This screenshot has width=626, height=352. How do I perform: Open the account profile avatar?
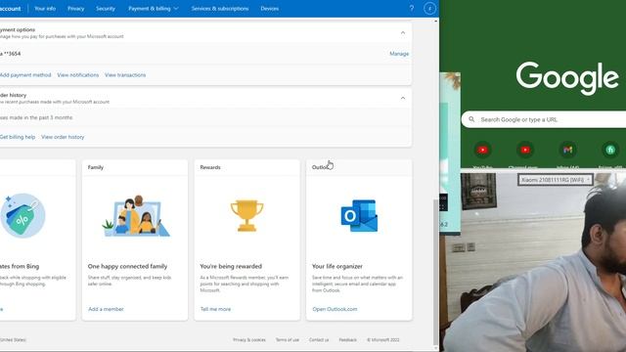[429, 9]
